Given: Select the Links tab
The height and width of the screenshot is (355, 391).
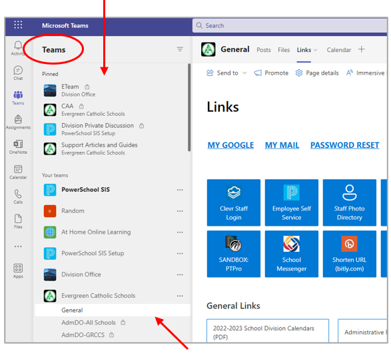Looking at the screenshot, I should (x=304, y=50).
